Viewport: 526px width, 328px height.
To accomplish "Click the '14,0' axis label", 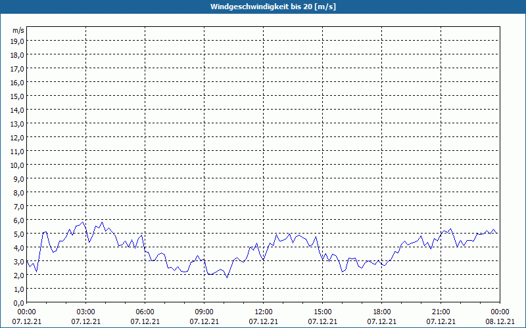I will click(17, 110).
